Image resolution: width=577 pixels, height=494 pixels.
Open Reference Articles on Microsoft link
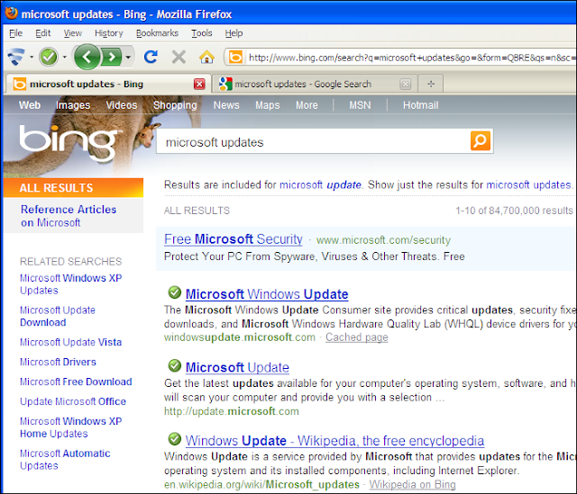click(x=69, y=216)
